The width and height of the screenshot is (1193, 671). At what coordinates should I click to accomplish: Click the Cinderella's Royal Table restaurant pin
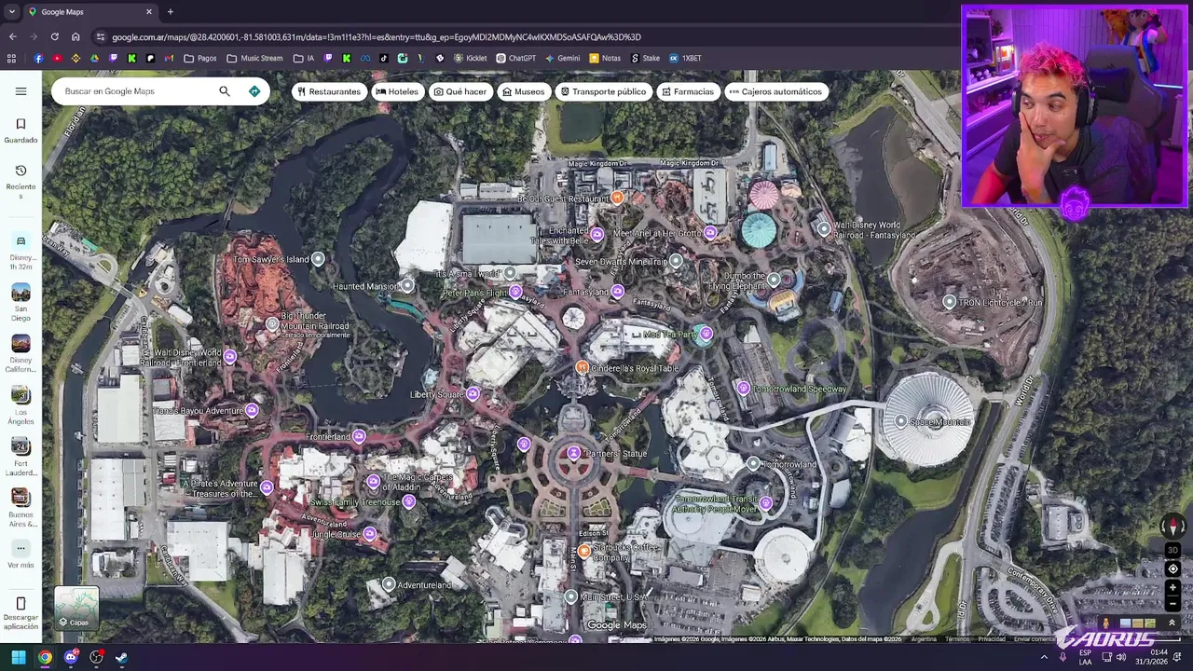[x=582, y=368]
